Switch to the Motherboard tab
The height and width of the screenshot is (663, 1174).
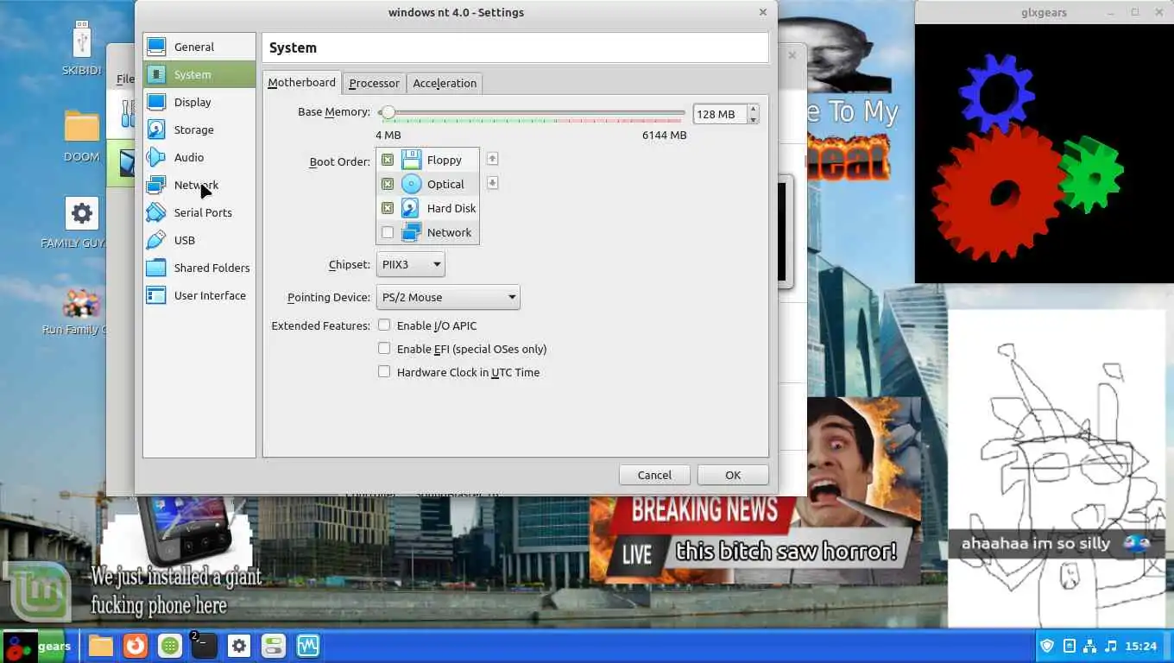click(301, 82)
